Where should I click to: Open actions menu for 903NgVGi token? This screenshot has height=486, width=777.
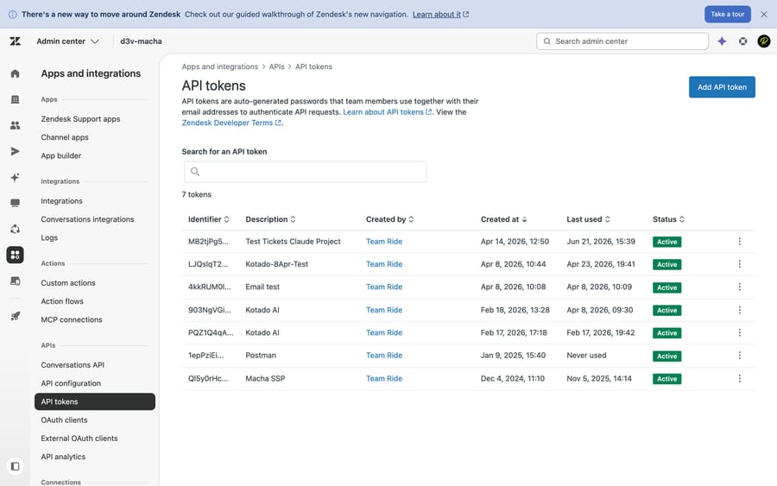739,310
